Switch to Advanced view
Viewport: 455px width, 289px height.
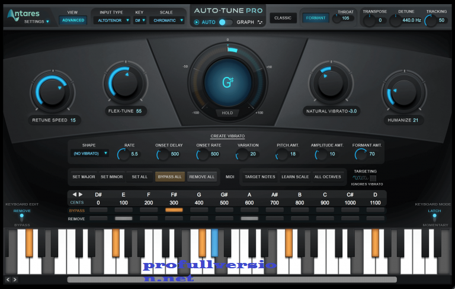point(73,20)
